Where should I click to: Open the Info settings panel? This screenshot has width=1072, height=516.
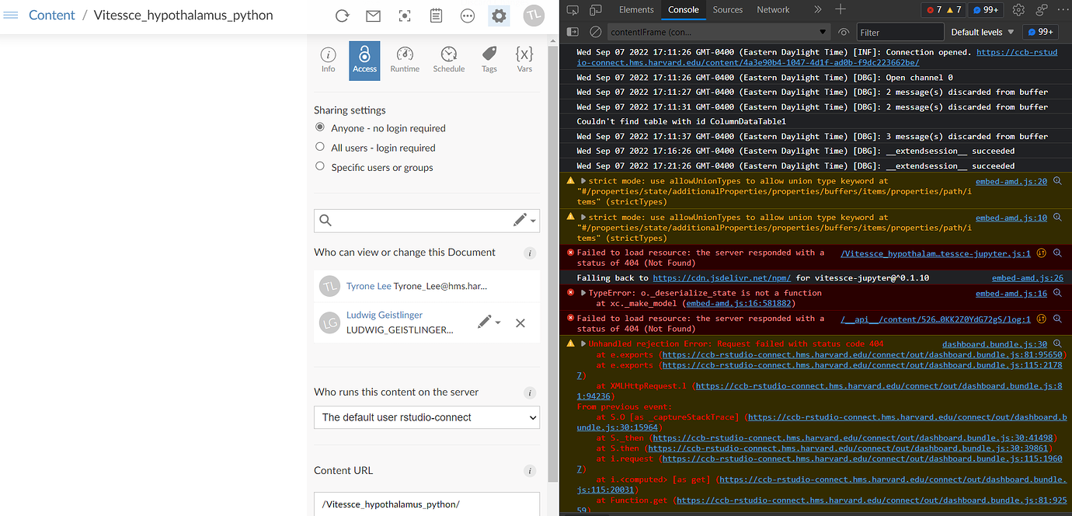[328, 60]
